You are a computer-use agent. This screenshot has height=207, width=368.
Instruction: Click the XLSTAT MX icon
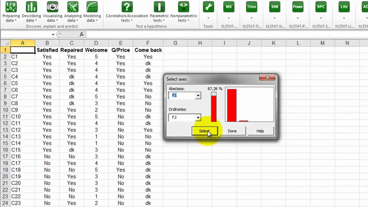229,7
